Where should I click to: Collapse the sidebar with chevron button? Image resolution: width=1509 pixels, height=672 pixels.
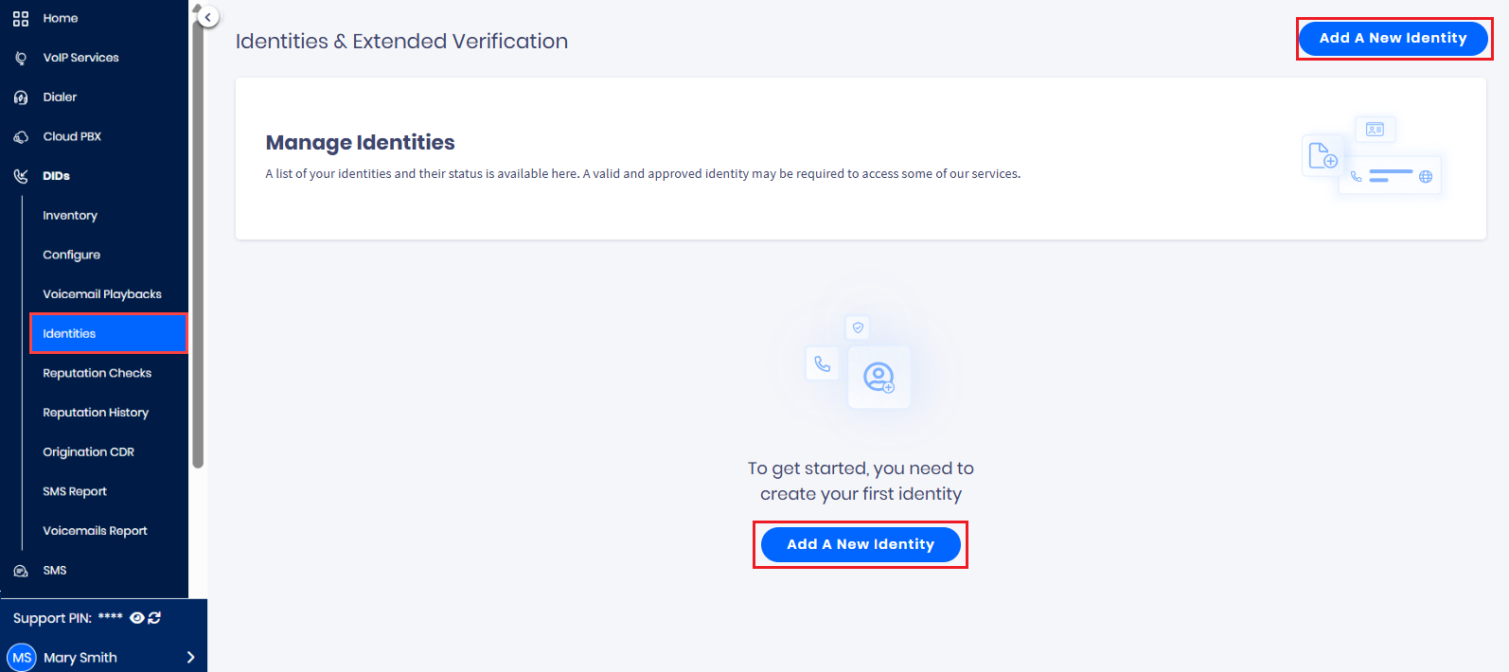pyautogui.click(x=206, y=16)
